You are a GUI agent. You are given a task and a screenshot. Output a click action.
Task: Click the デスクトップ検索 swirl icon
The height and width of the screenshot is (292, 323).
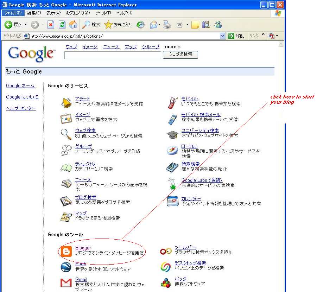point(166,267)
